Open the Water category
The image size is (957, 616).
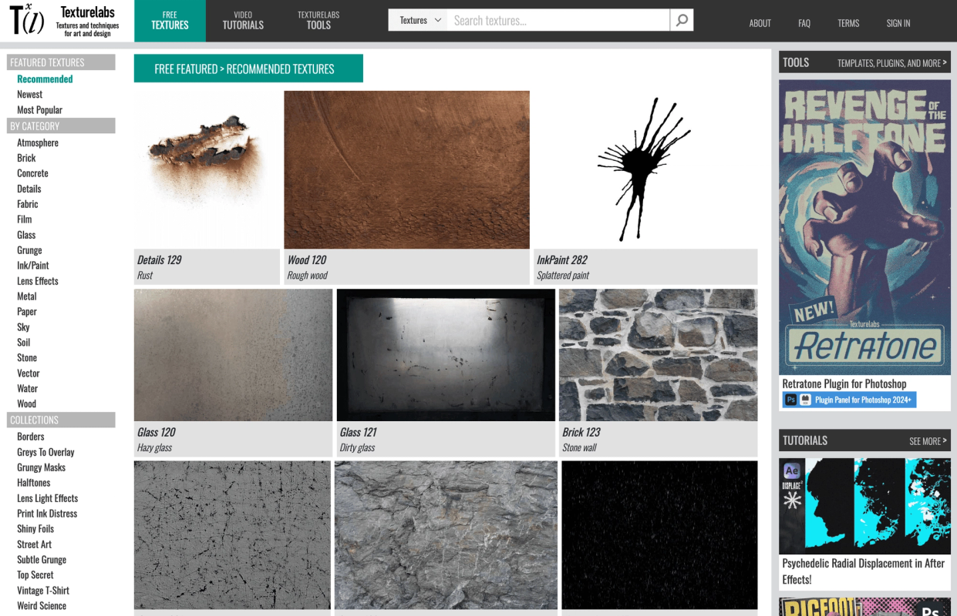pyautogui.click(x=28, y=389)
